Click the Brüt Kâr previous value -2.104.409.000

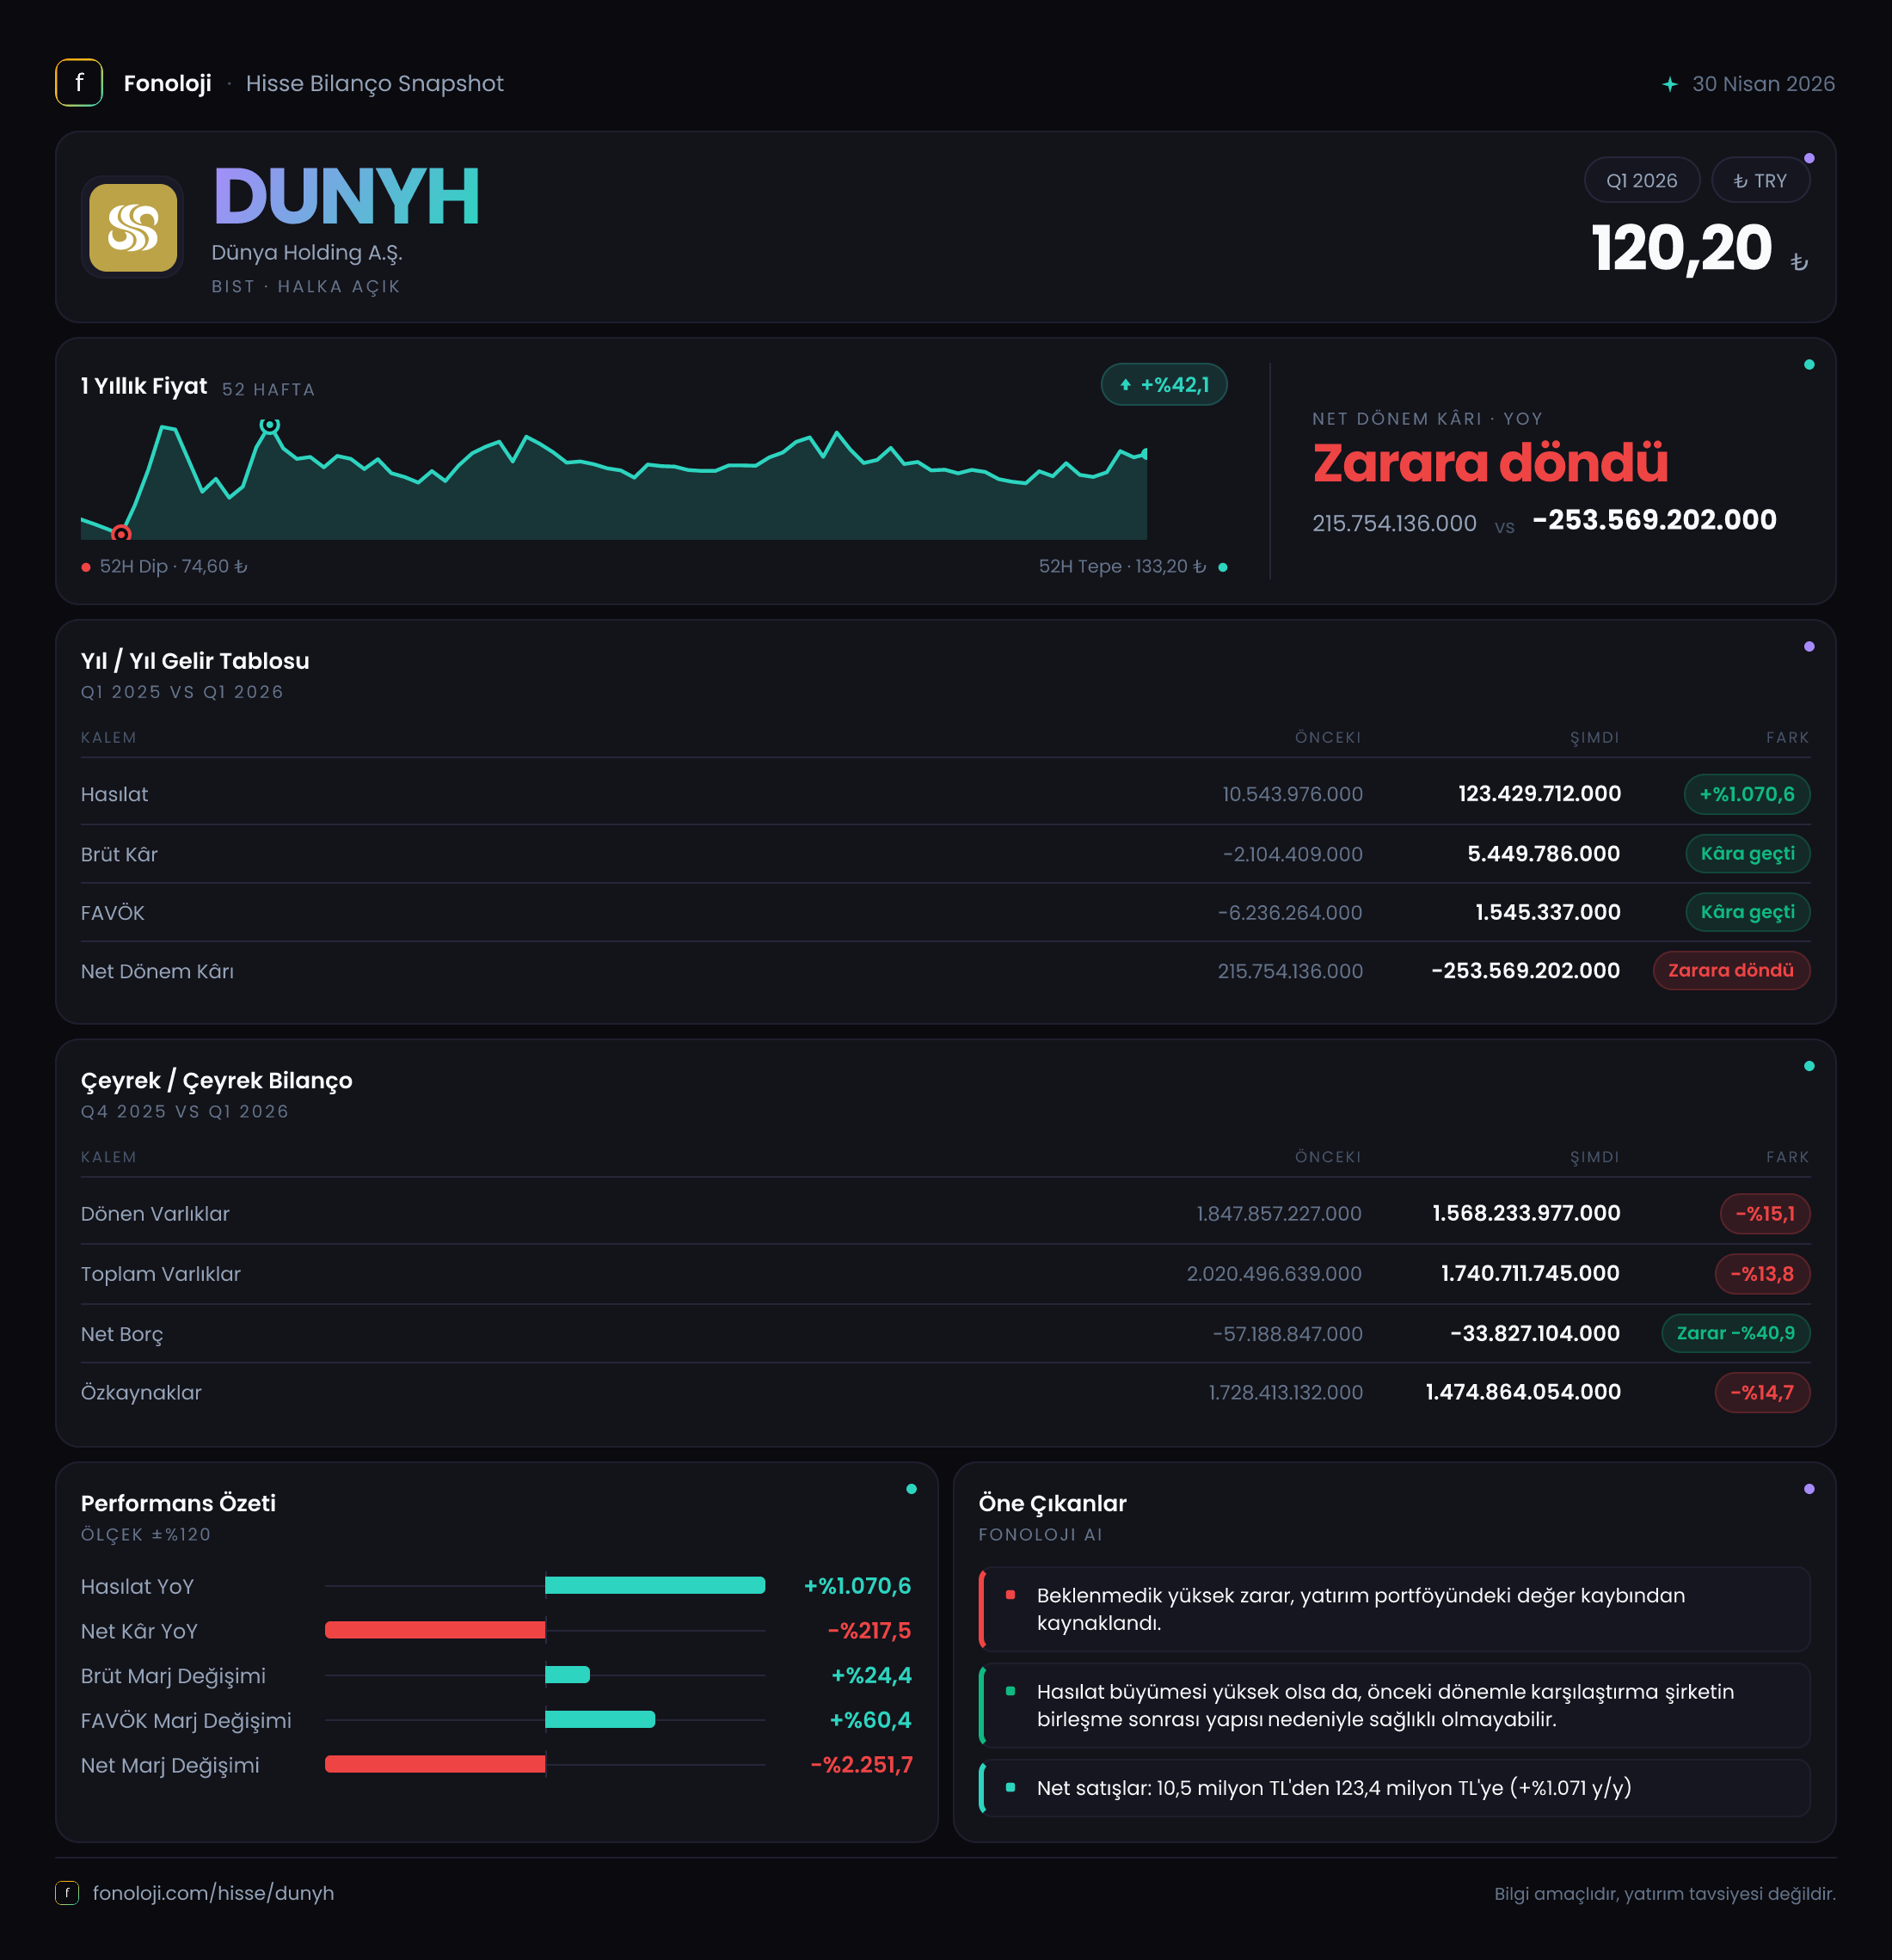click(x=1293, y=854)
